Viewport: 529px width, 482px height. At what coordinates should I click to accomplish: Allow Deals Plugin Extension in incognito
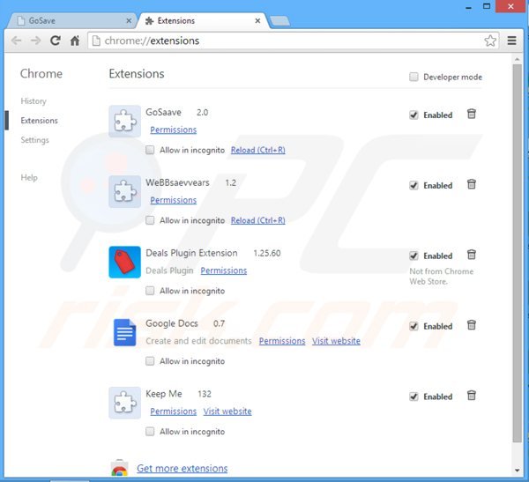coord(150,291)
